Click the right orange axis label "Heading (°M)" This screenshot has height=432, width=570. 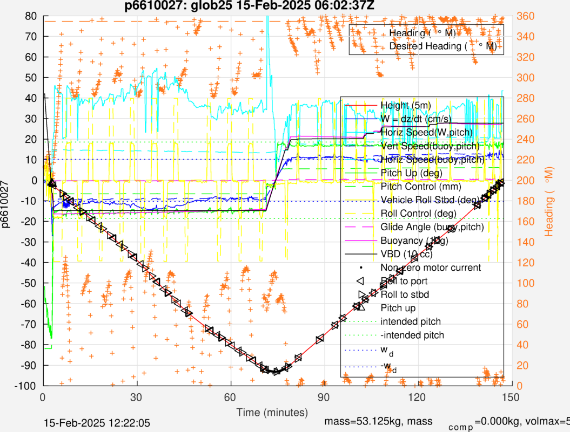point(549,202)
